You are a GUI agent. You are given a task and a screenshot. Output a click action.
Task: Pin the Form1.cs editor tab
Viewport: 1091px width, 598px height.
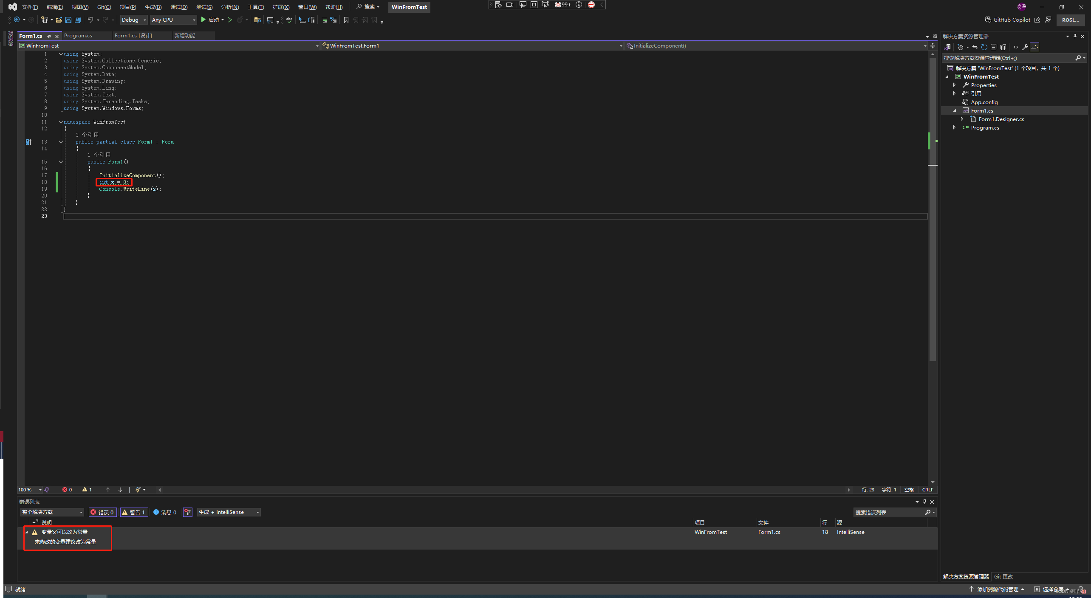pos(49,36)
